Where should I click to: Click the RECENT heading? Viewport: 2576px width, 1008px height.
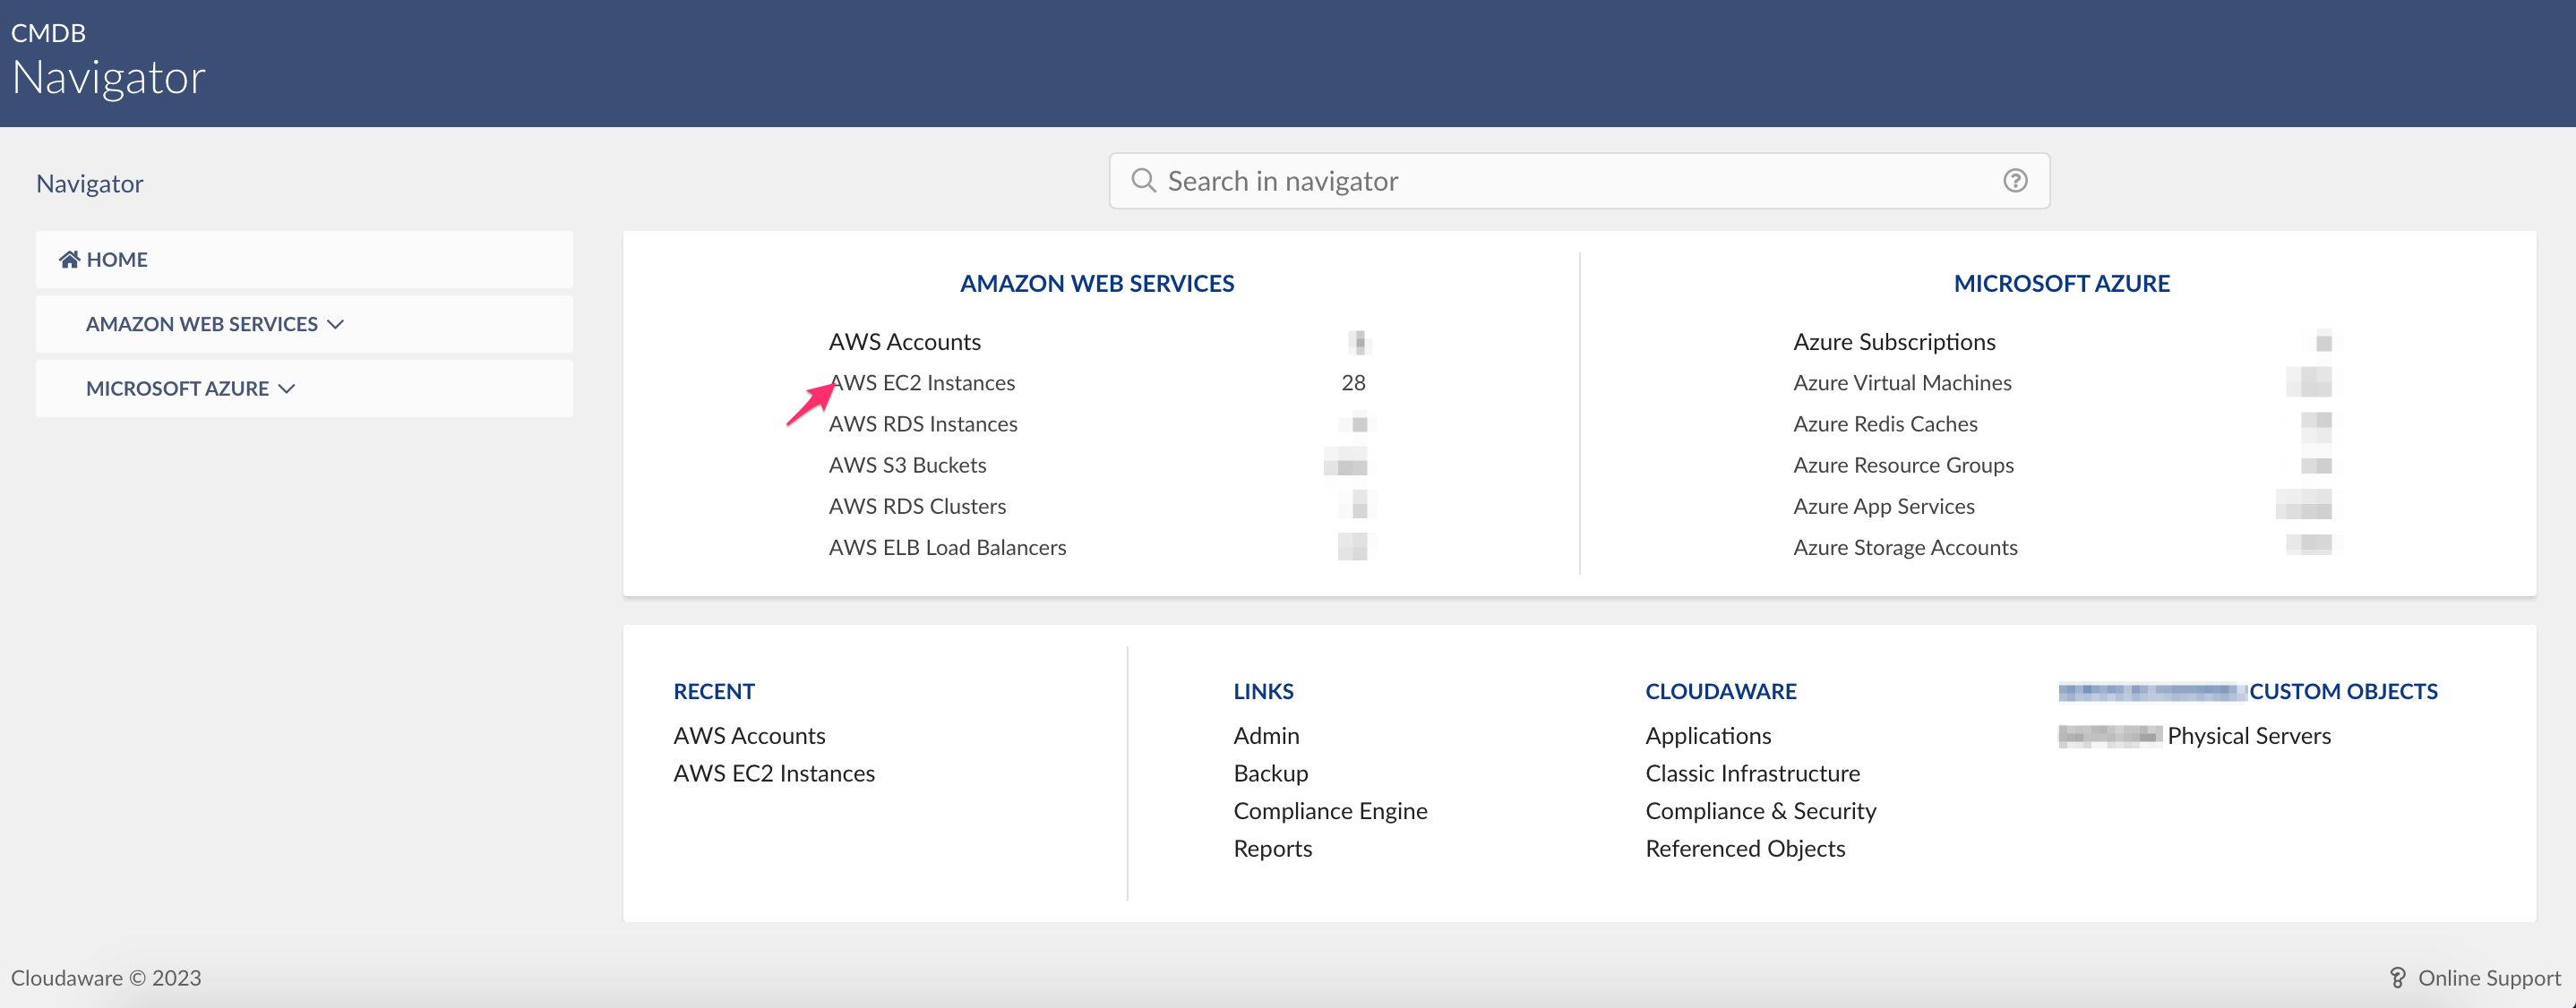(713, 691)
